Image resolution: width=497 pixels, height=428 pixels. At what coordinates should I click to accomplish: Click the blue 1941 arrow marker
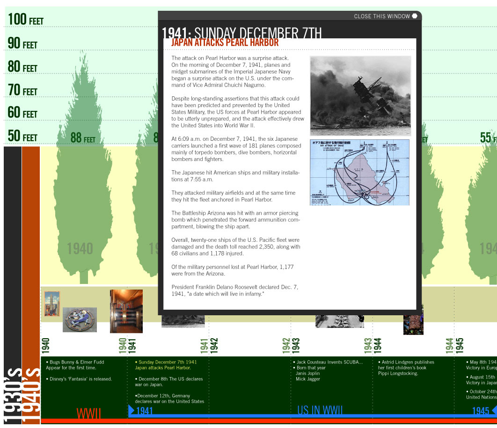132,411
